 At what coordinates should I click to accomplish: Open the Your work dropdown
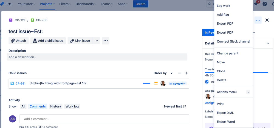27,4
